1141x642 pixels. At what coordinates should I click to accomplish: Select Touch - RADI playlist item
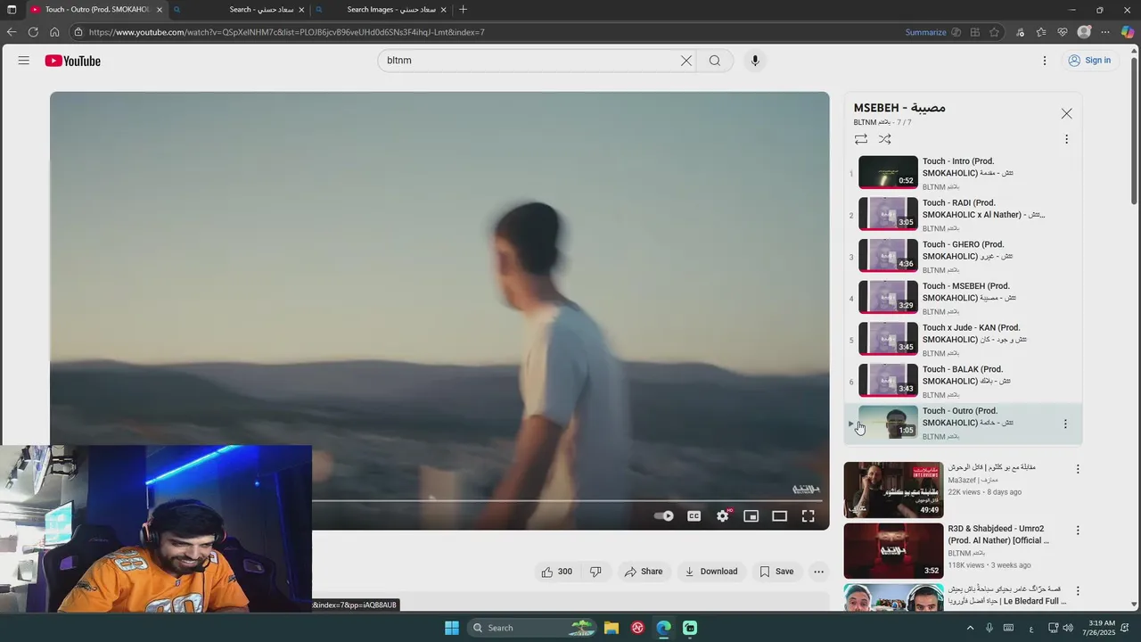tap(964, 215)
